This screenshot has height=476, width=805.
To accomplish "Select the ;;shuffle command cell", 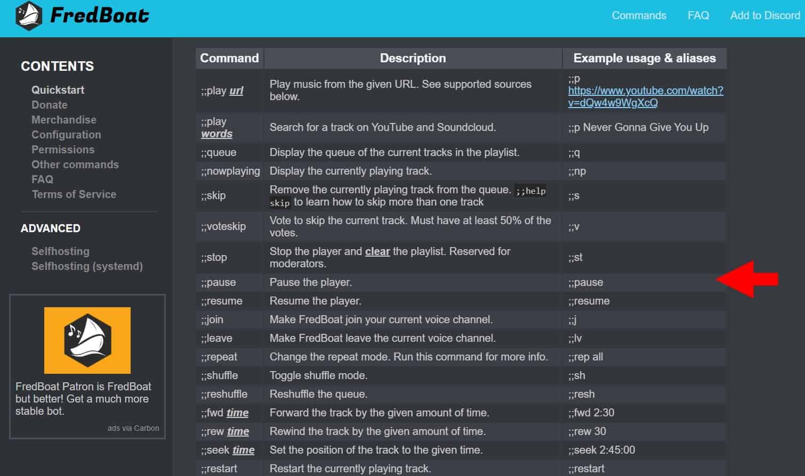I will pyautogui.click(x=230, y=375).
